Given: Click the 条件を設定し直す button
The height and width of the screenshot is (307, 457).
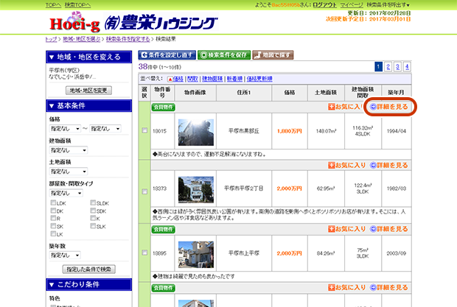Looking at the screenshot, I should pyautogui.click(x=167, y=54).
